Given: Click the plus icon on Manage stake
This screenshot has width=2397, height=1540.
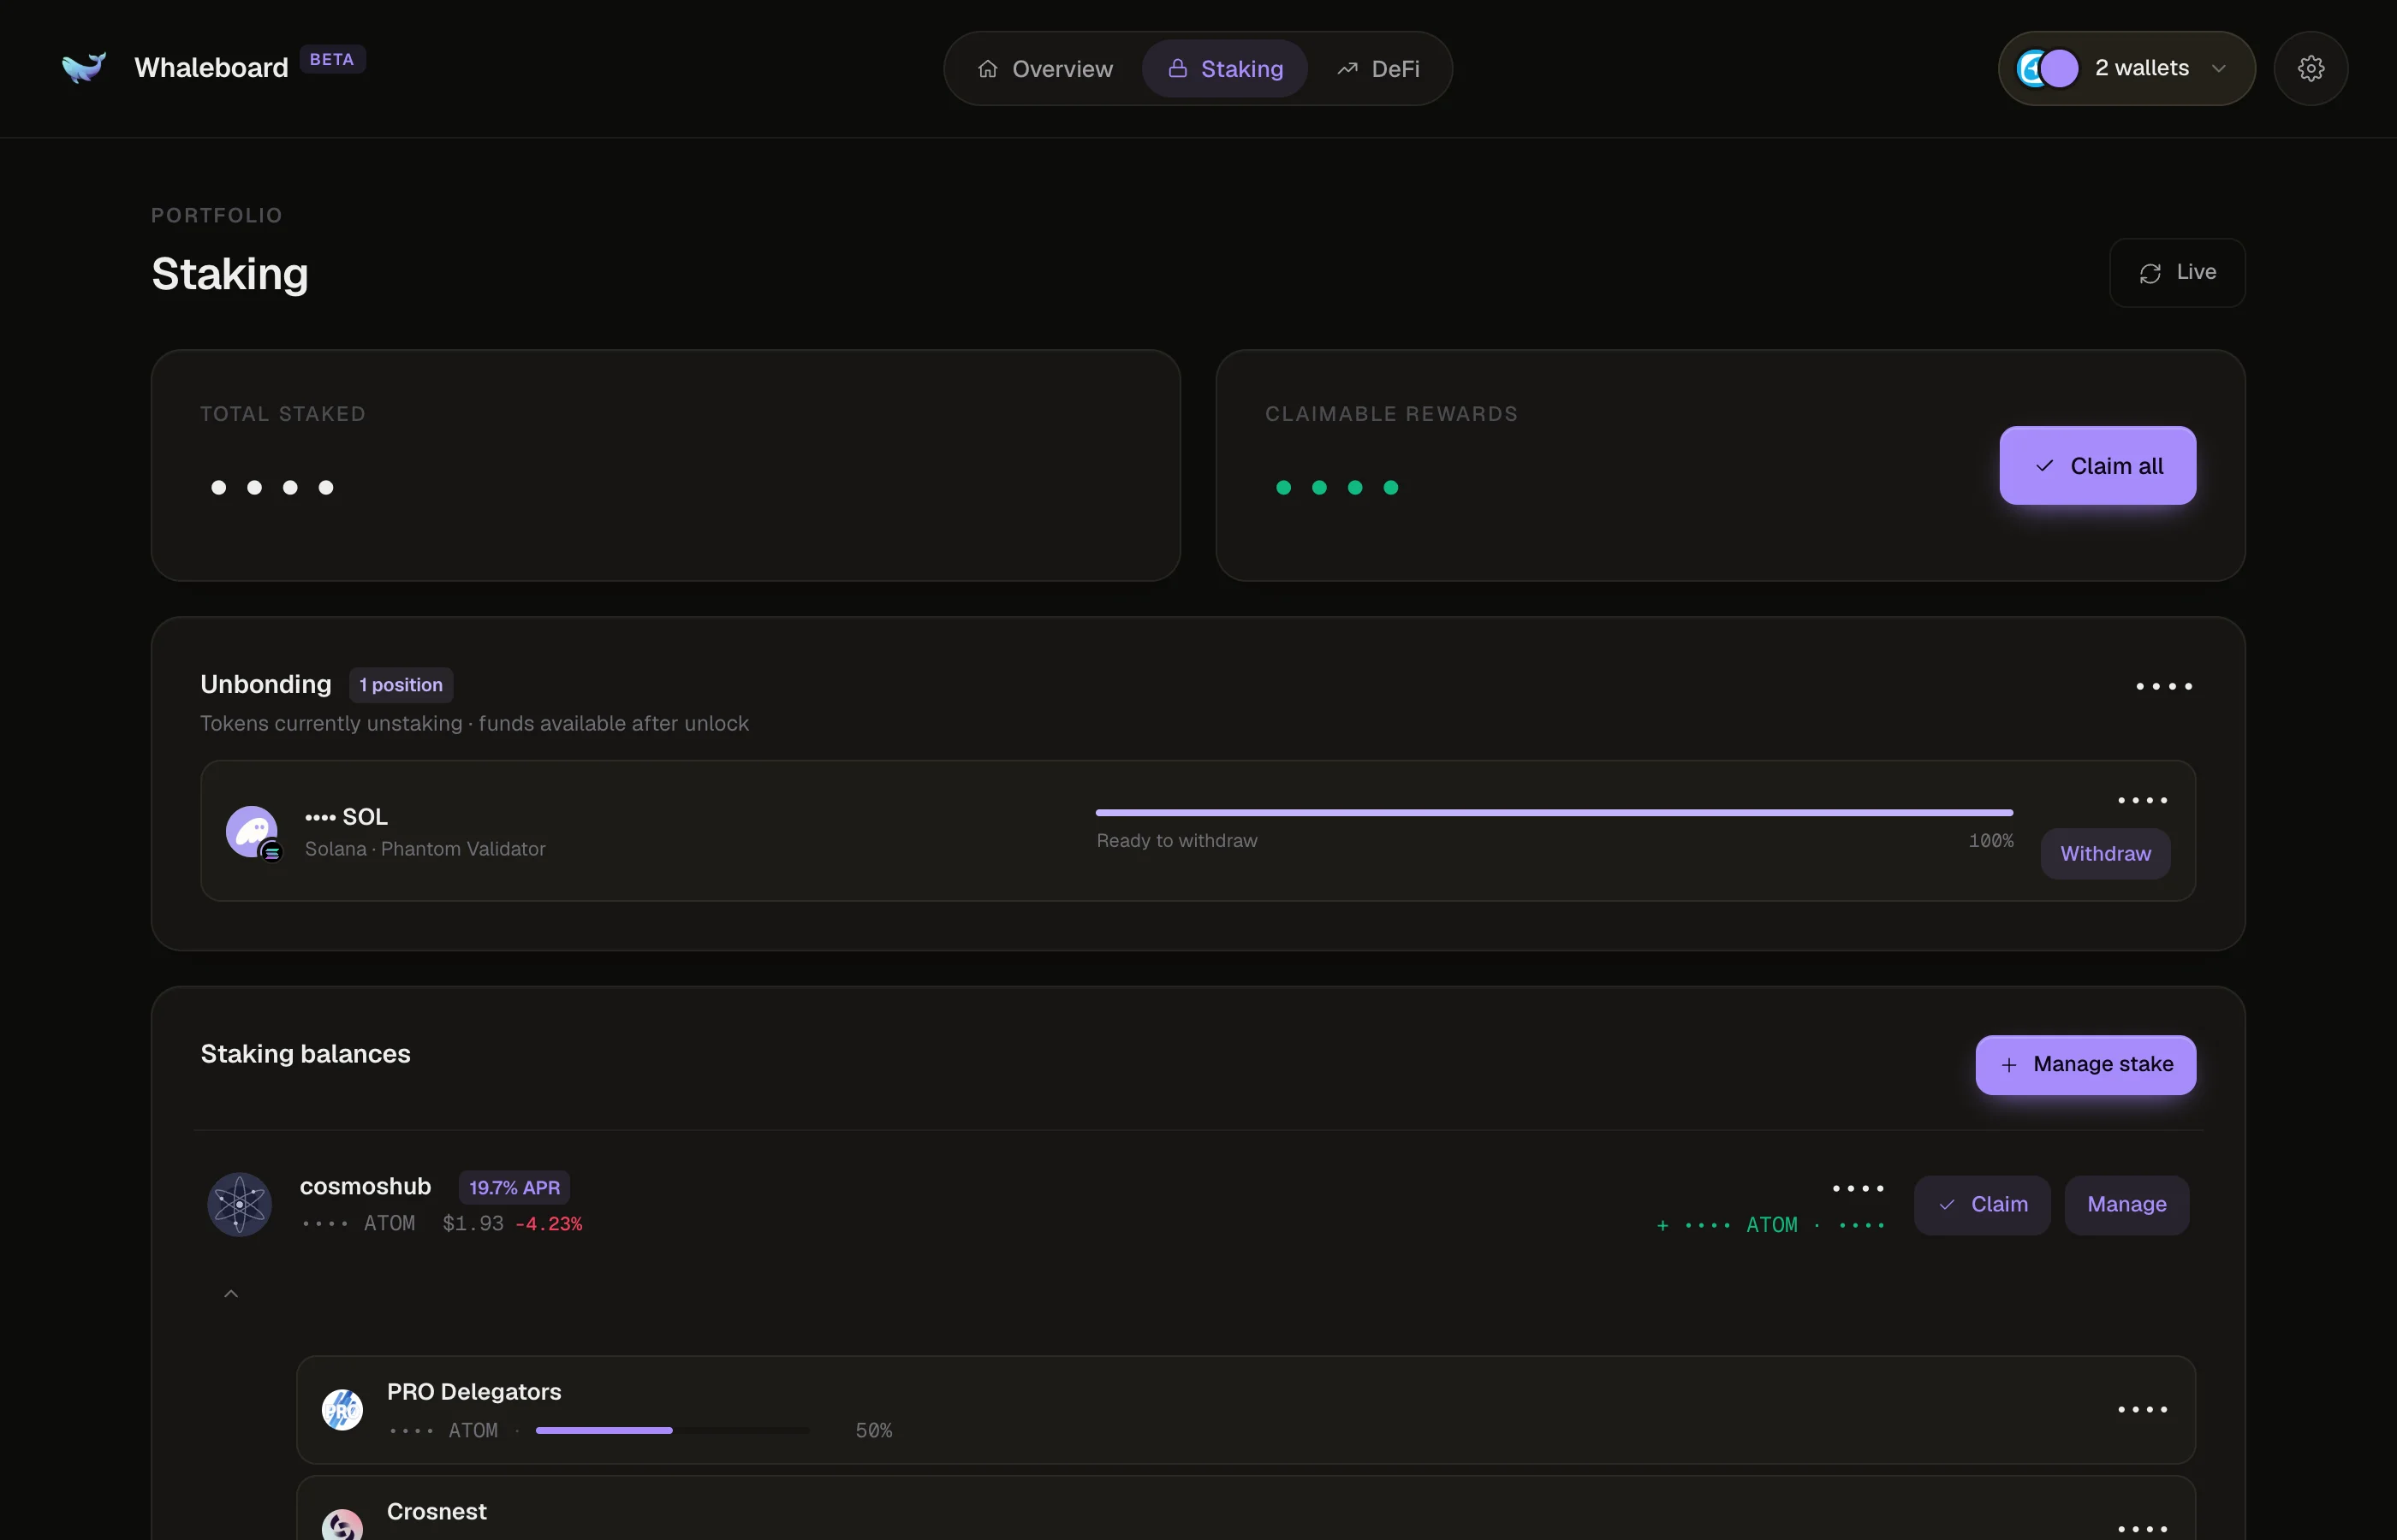Looking at the screenshot, I should click(2009, 1065).
